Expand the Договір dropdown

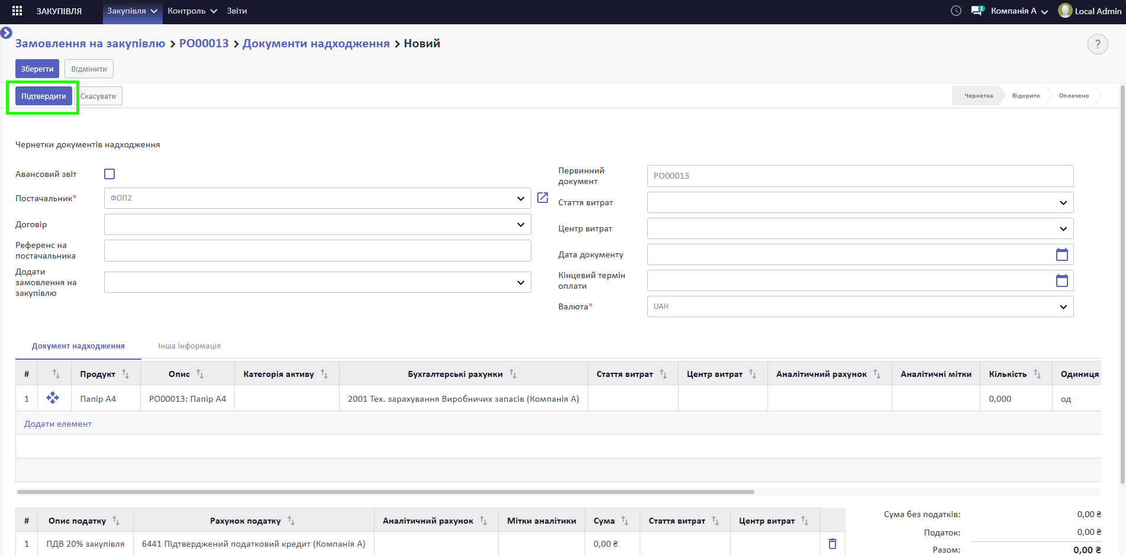click(521, 224)
